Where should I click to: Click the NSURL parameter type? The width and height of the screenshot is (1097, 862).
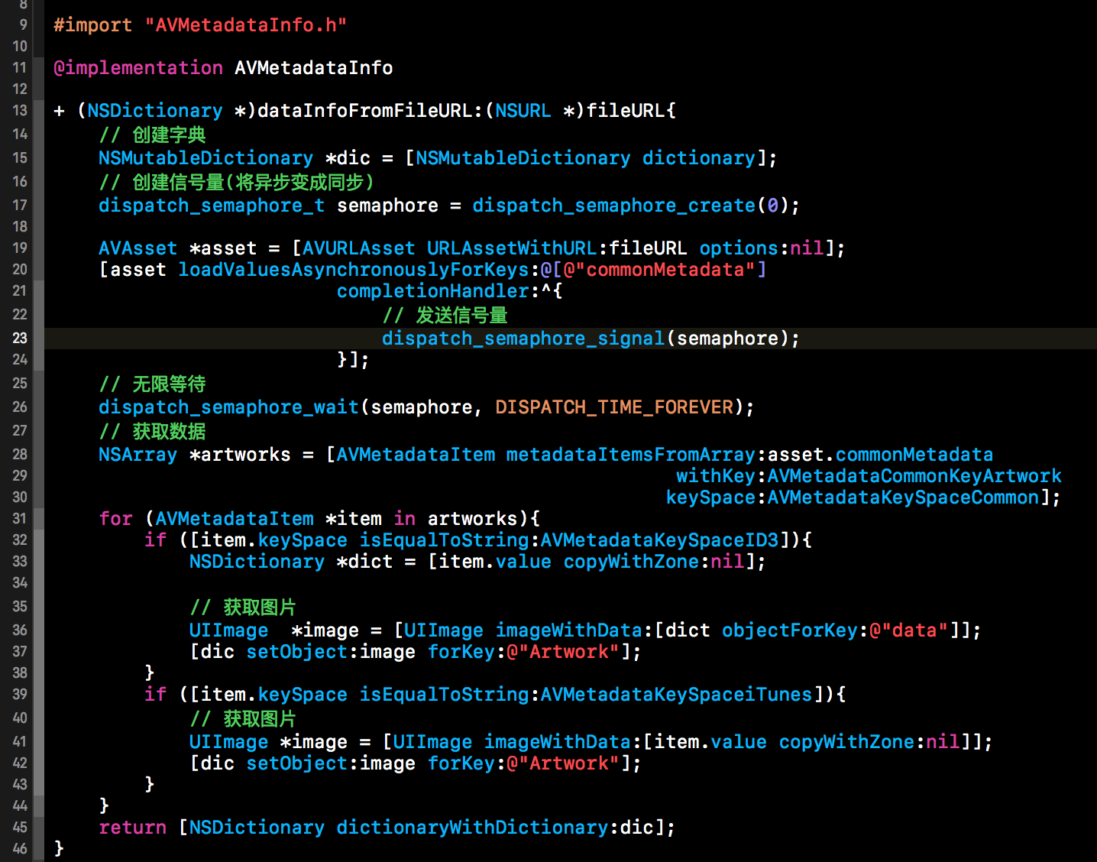click(x=523, y=111)
